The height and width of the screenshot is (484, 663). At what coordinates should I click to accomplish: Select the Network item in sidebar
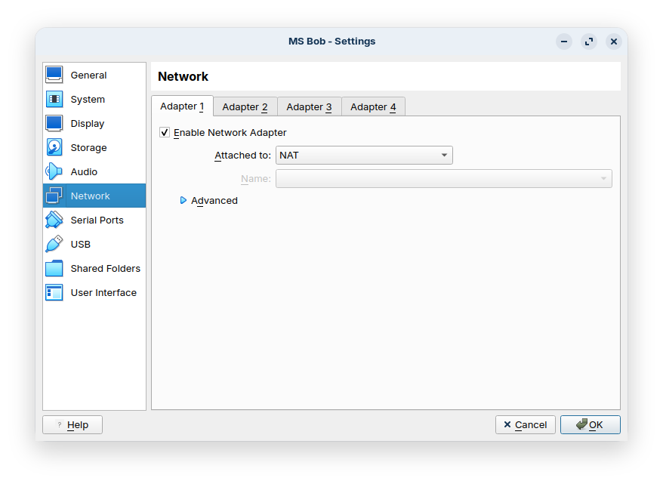[94, 196]
